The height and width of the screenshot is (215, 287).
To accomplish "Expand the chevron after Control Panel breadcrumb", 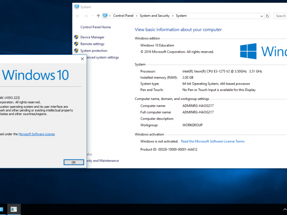I will (x=137, y=16).
